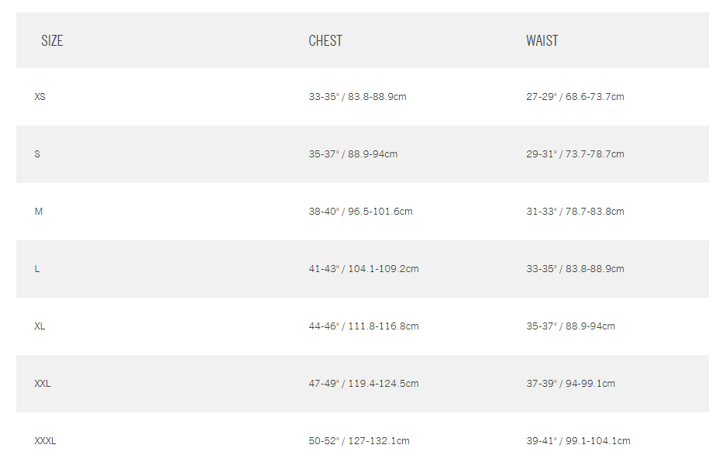This screenshot has width=726, height=469.
Task: Select the XL size row label
Action: point(40,326)
